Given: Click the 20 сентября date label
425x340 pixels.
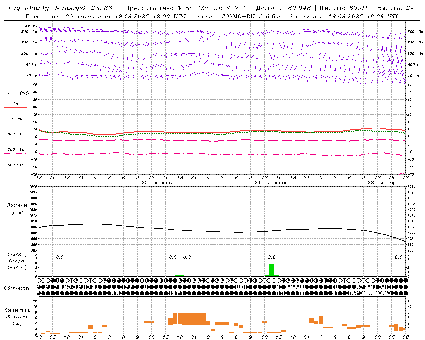Looking at the screenshot, I should (157, 183).
